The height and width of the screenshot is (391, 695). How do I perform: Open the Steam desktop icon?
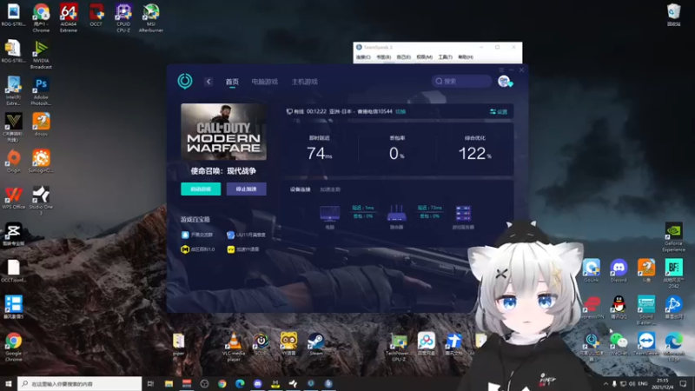pyautogui.click(x=315, y=343)
